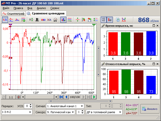161x121 pixels.
Task: Click the zoom out minus button
Action: (4, 97)
